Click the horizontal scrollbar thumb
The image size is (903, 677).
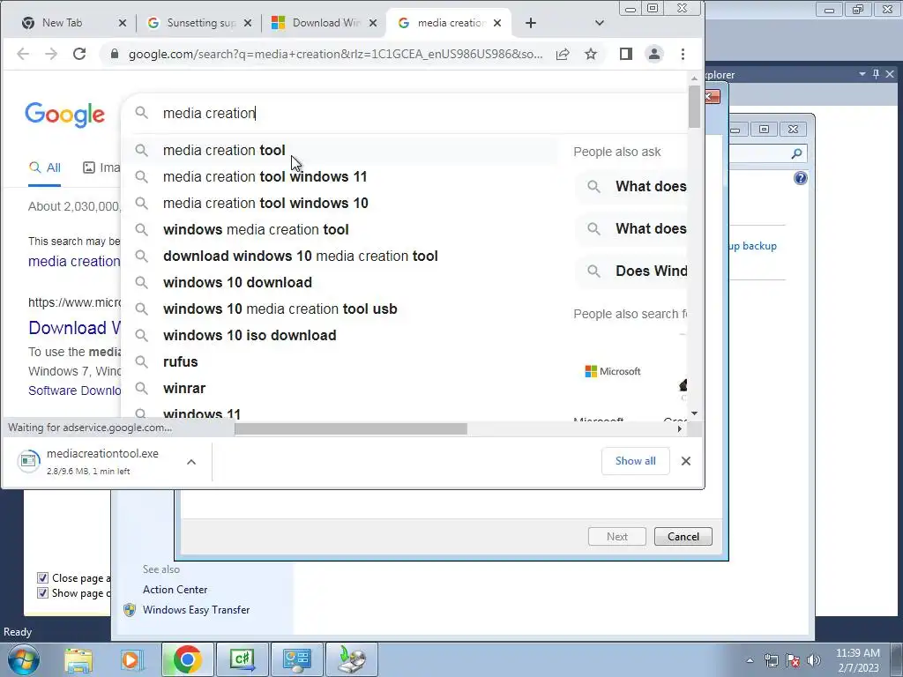[351, 429]
